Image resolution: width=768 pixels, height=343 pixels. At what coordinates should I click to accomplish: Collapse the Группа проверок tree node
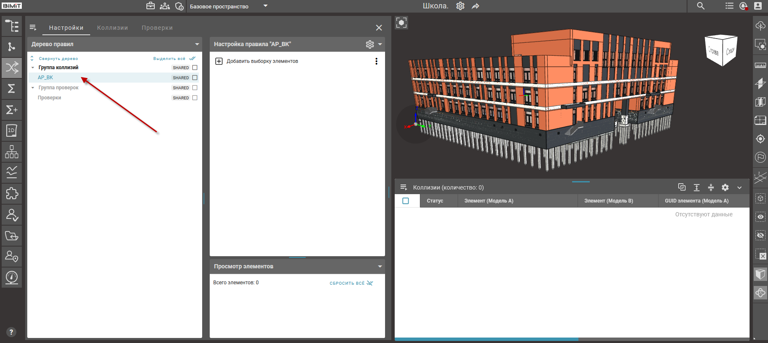tap(33, 88)
